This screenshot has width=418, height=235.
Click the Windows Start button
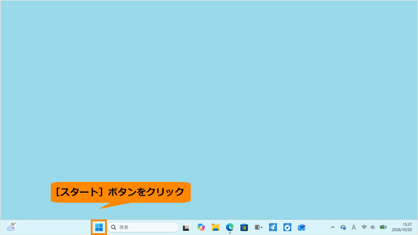coord(99,227)
